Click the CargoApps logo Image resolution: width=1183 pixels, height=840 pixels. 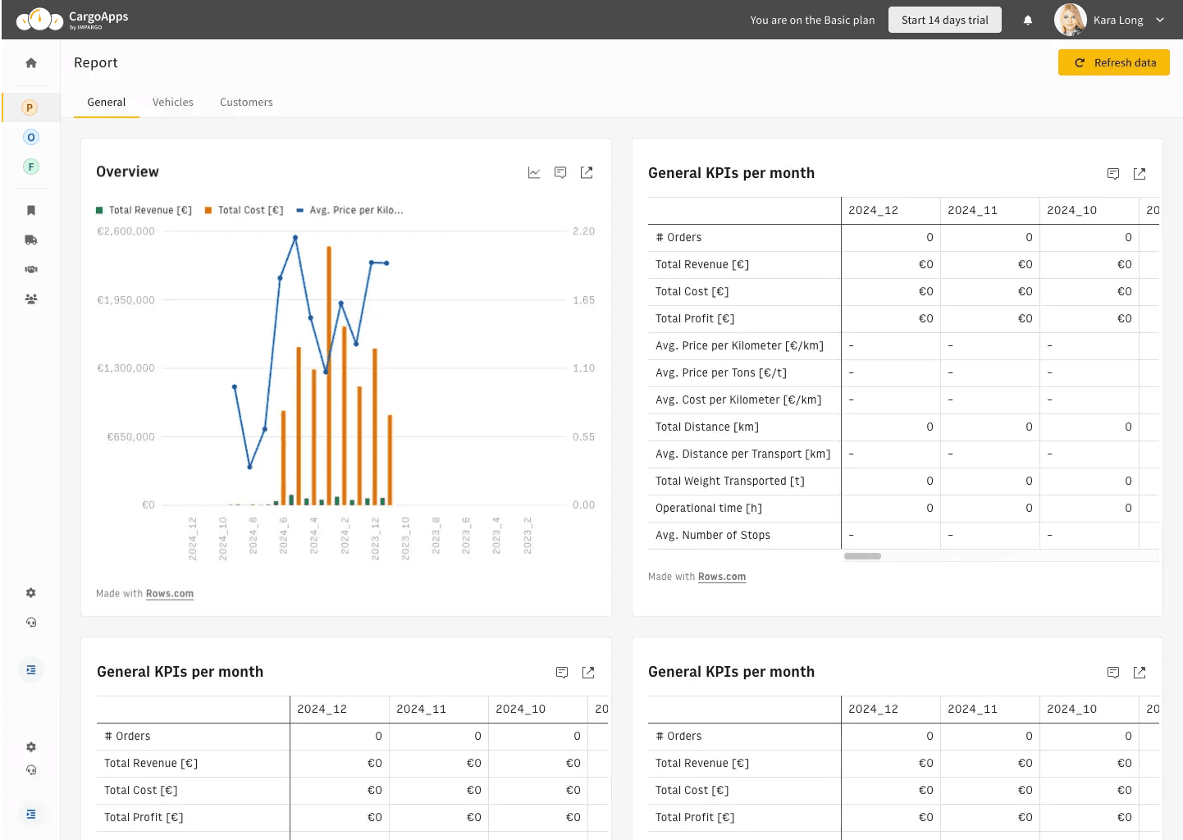(x=72, y=19)
